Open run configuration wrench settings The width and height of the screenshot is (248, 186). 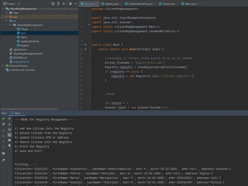point(3,124)
